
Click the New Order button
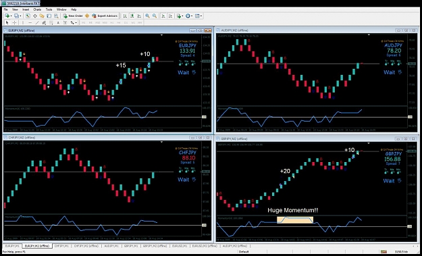point(73,16)
